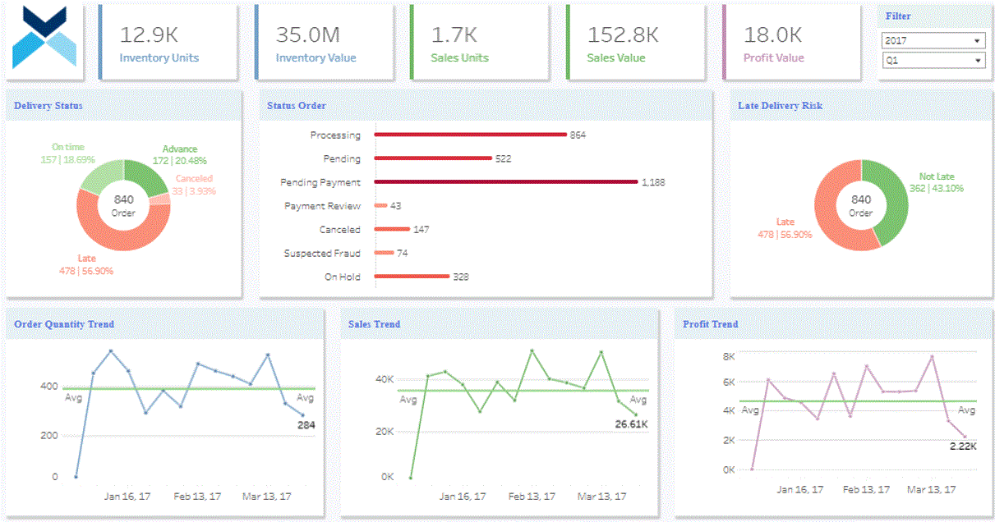This screenshot has width=995, height=522.
Task: Click the 522 Pending value label
Action: click(503, 158)
